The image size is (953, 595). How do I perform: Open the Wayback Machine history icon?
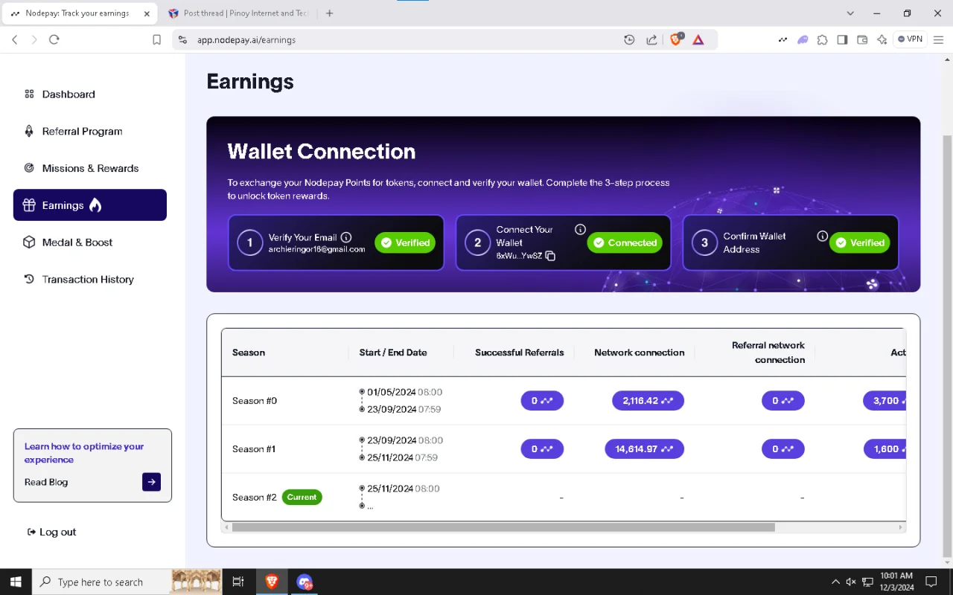click(x=629, y=40)
